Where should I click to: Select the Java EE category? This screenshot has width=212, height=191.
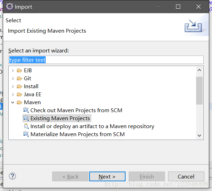coord(33,94)
